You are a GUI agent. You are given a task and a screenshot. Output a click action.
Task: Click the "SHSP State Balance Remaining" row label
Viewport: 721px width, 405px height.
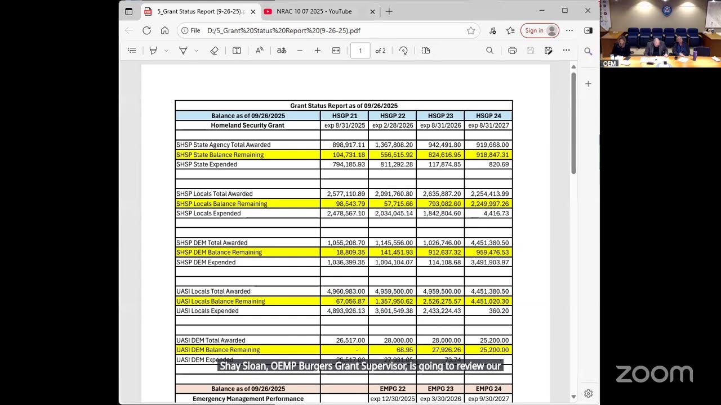tap(220, 155)
